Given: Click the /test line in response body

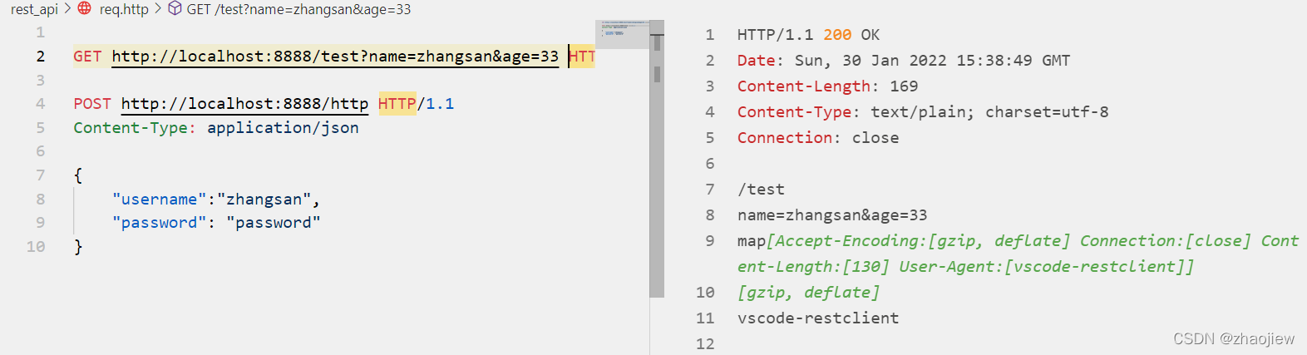Looking at the screenshot, I should pyautogui.click(x=761, y=190).
